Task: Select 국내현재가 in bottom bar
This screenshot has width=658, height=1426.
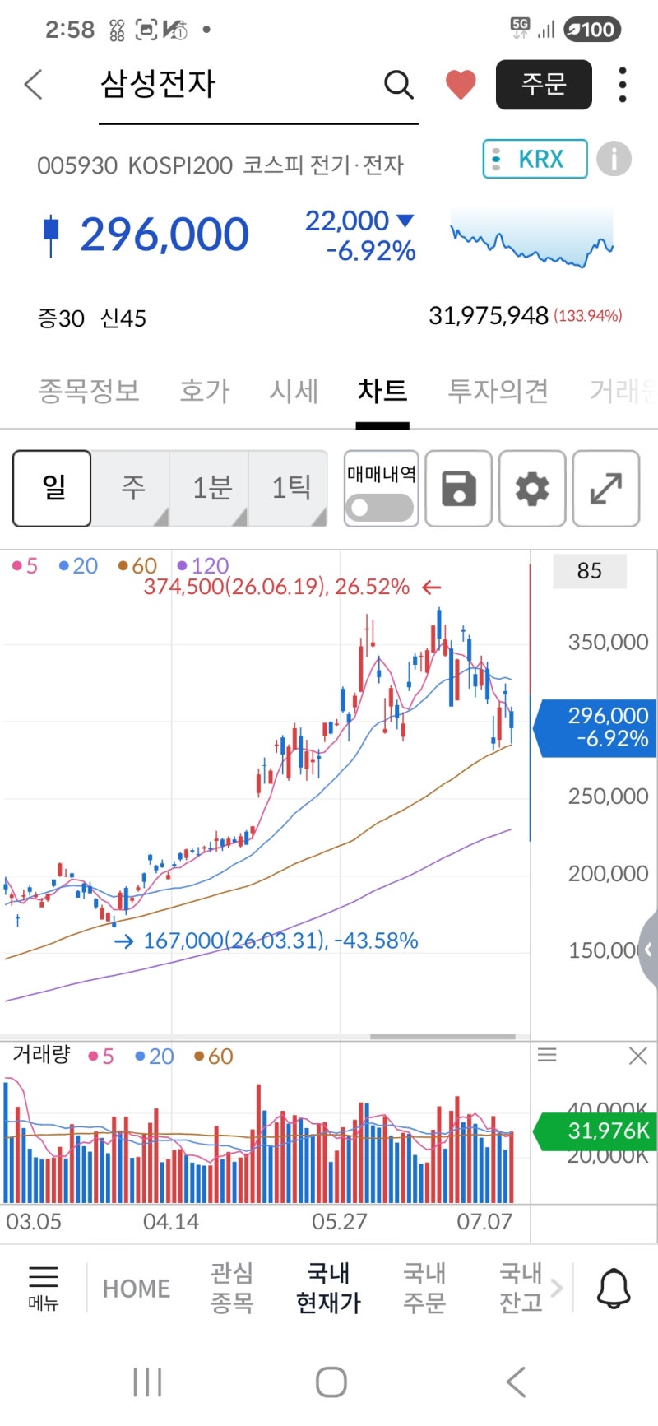Action: click(328, 1288)
